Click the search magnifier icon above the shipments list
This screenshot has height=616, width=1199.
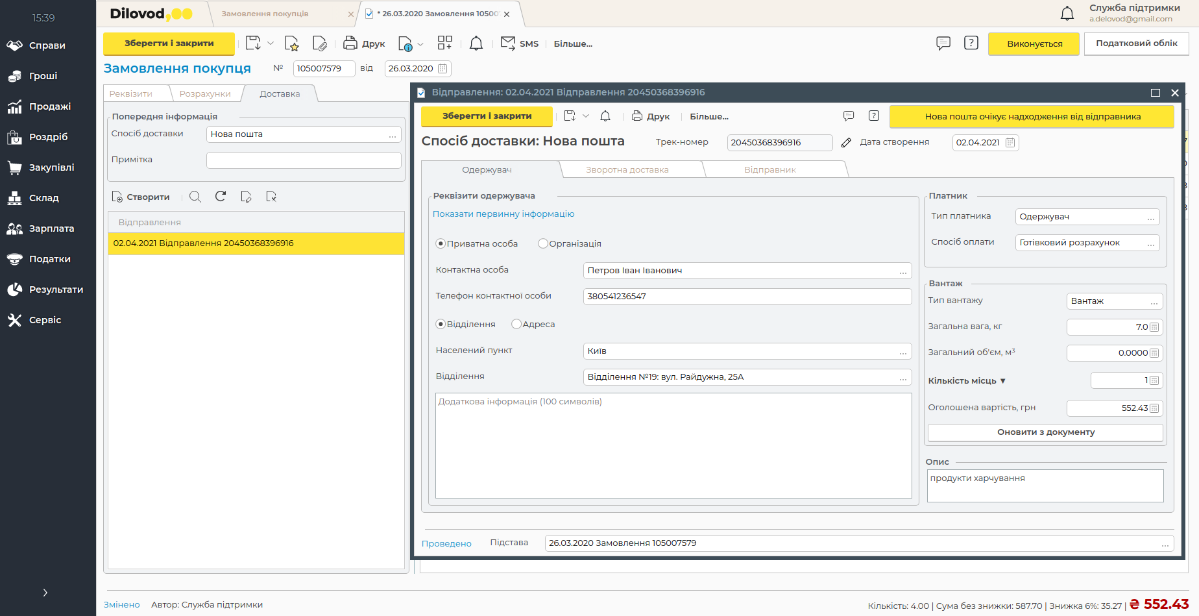tap(195, 197)
